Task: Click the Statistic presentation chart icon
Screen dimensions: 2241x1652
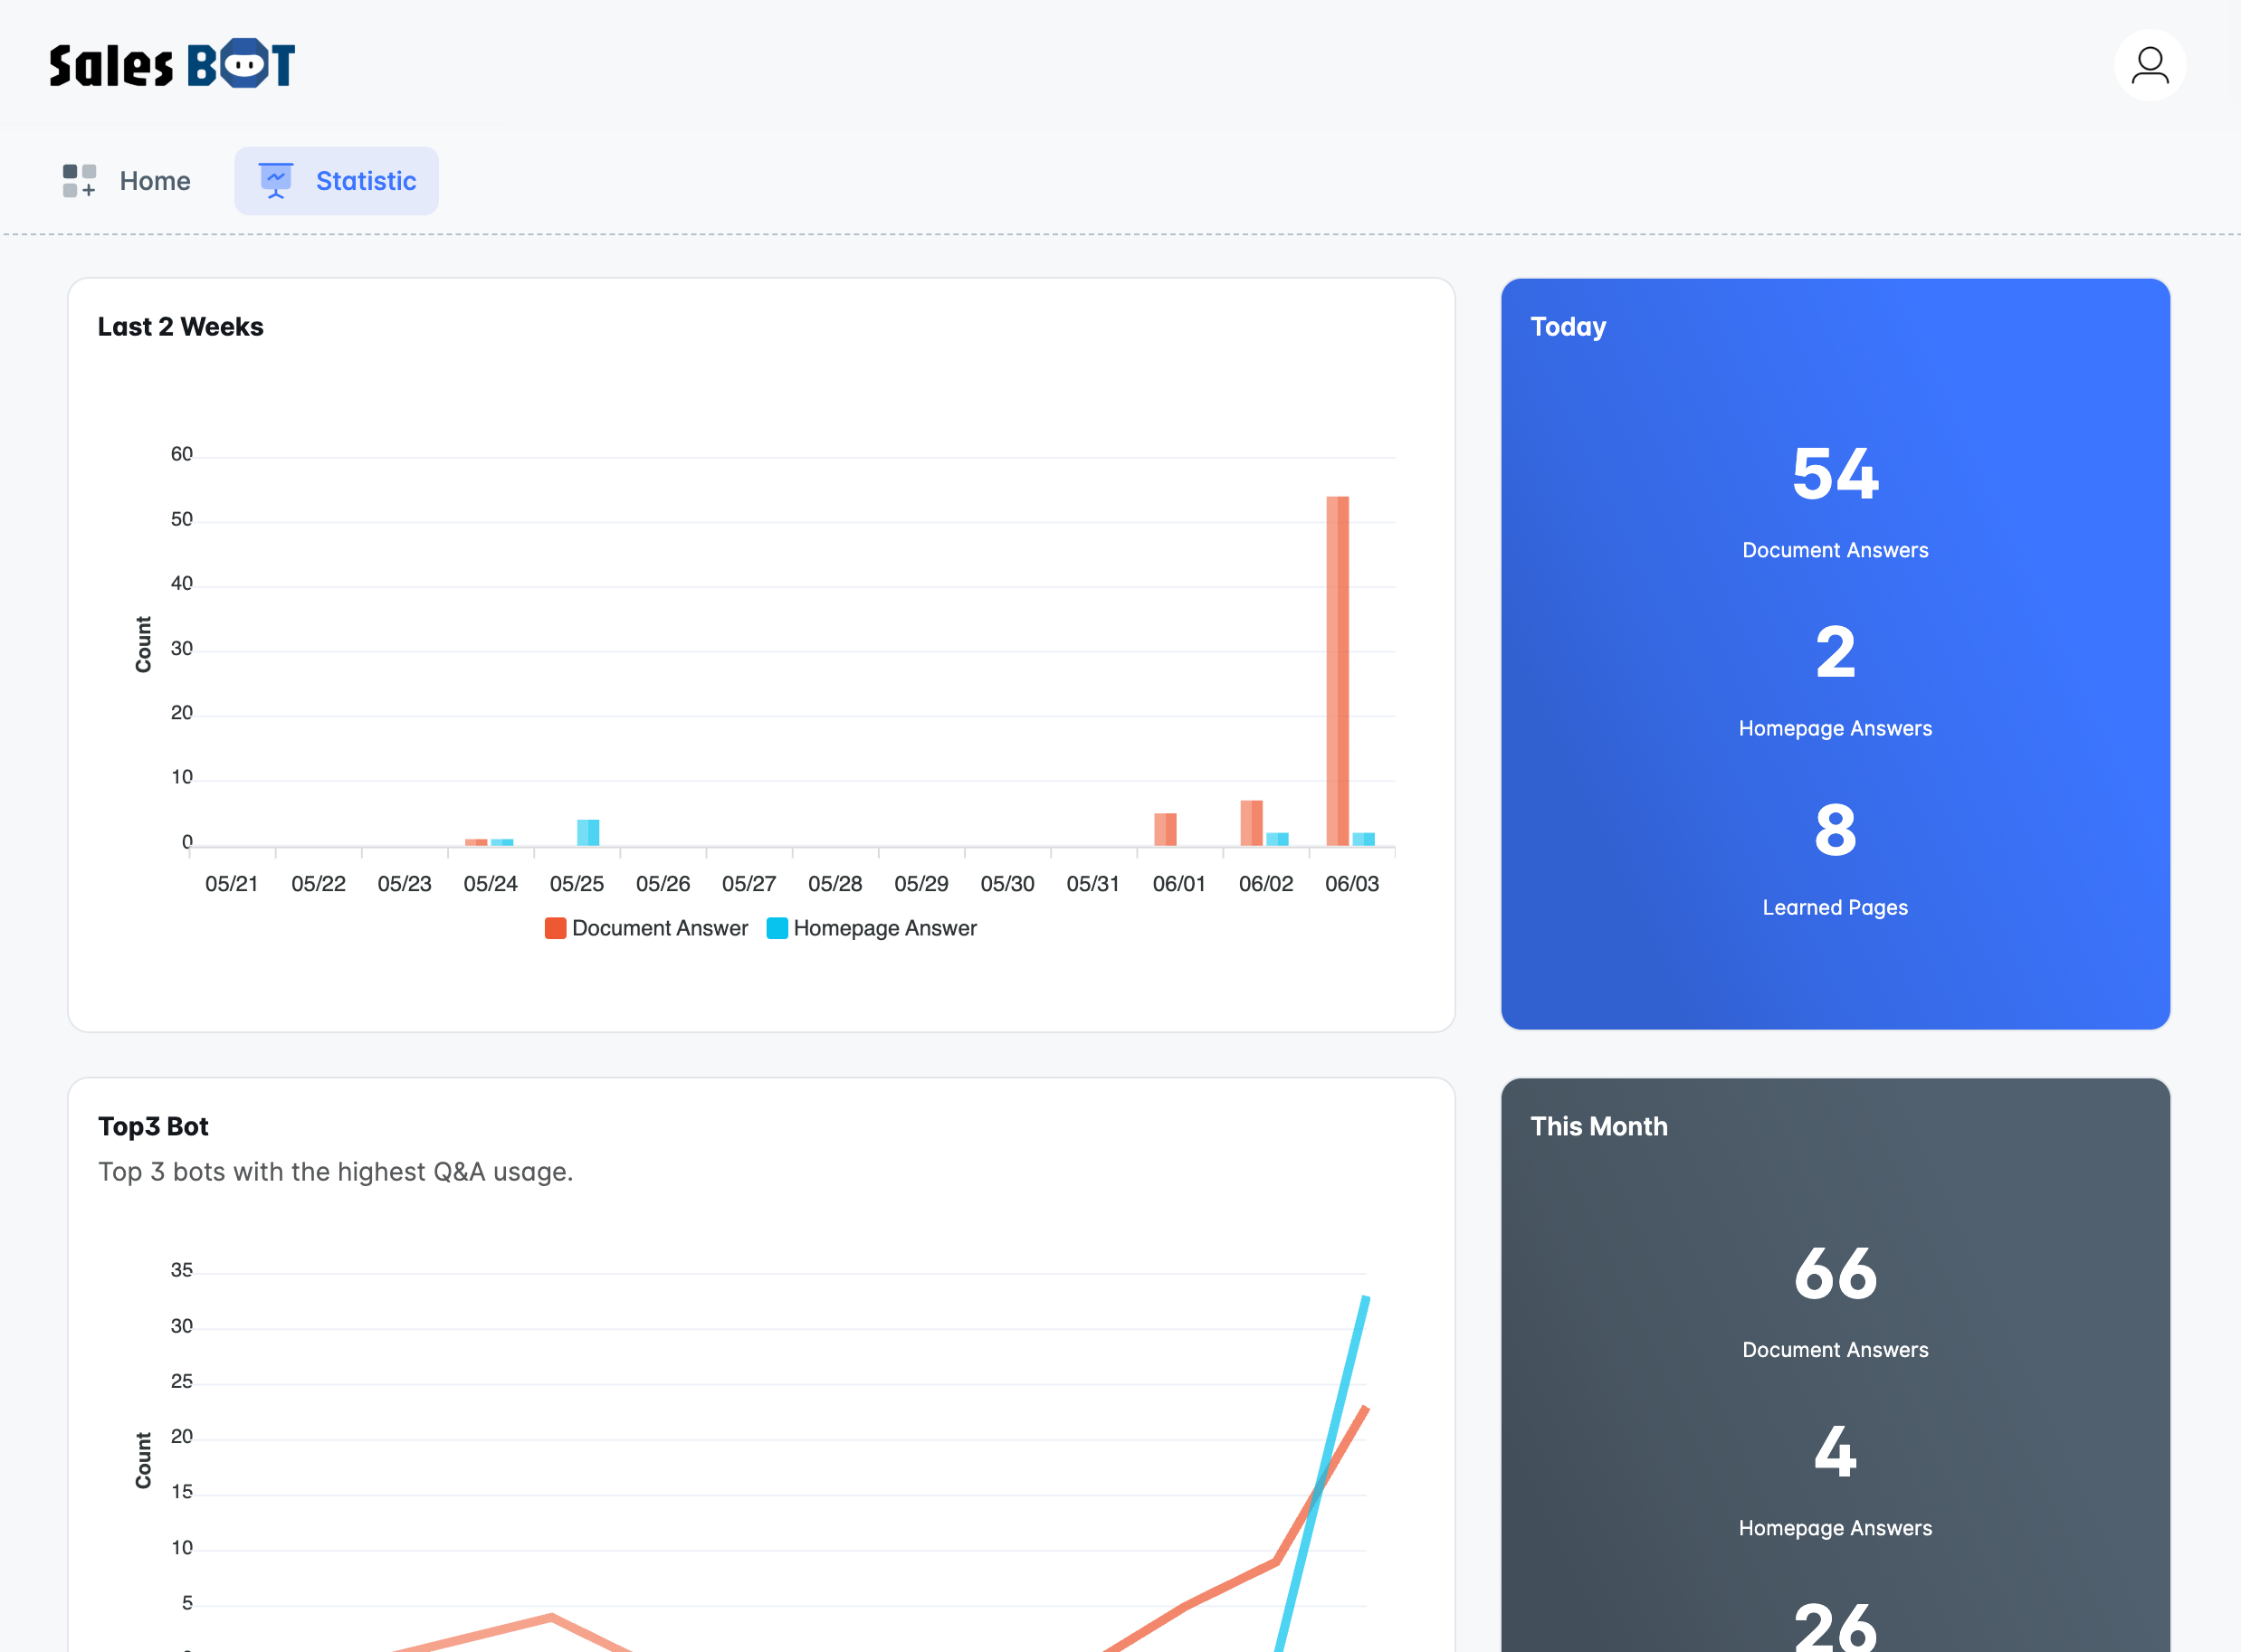Action: (x=276, y=181)
